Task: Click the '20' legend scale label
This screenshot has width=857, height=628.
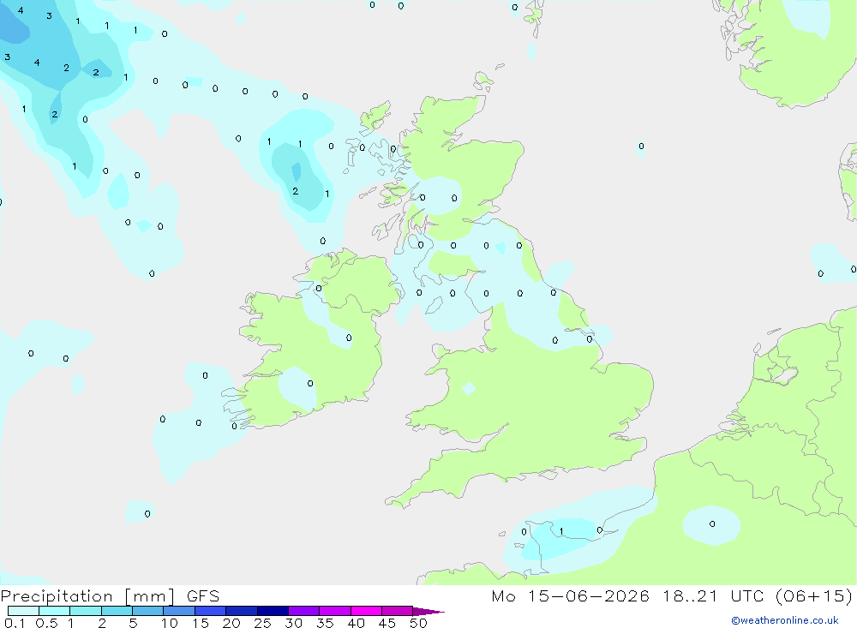Action: pyautogui.click(x=231, y=623)
